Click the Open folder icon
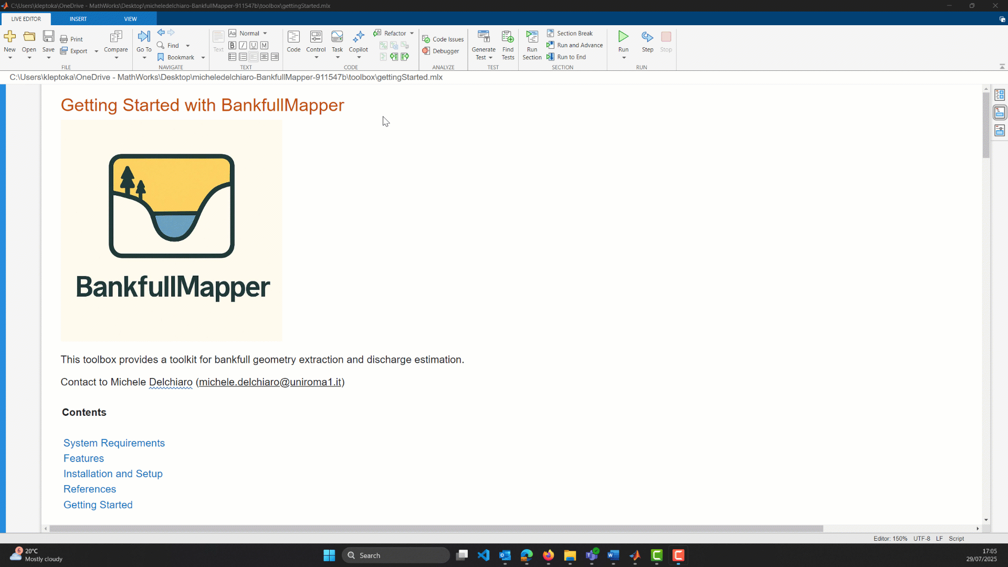The image size is (1008, 567). (29, 36)
